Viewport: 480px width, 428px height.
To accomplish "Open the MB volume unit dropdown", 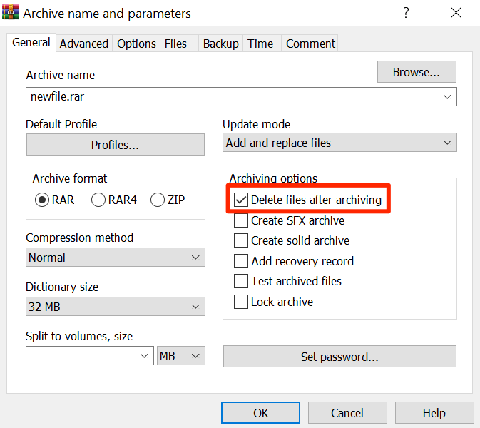I will [x=181, y=356].
